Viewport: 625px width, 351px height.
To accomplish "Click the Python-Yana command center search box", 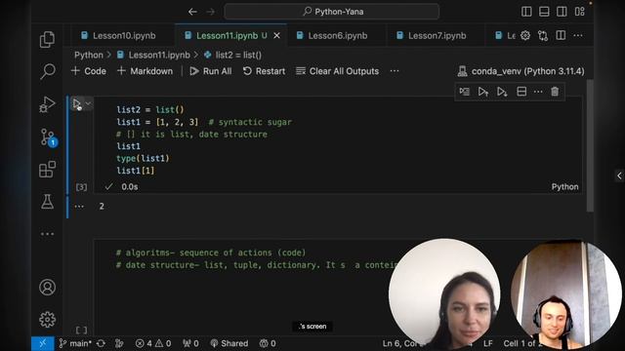I will (x=332, y=12).
